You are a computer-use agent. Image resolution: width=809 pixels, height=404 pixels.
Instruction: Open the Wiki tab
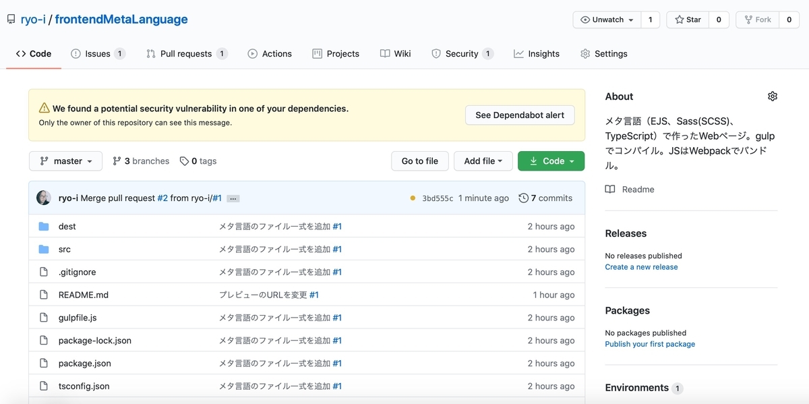click(395, 53)
